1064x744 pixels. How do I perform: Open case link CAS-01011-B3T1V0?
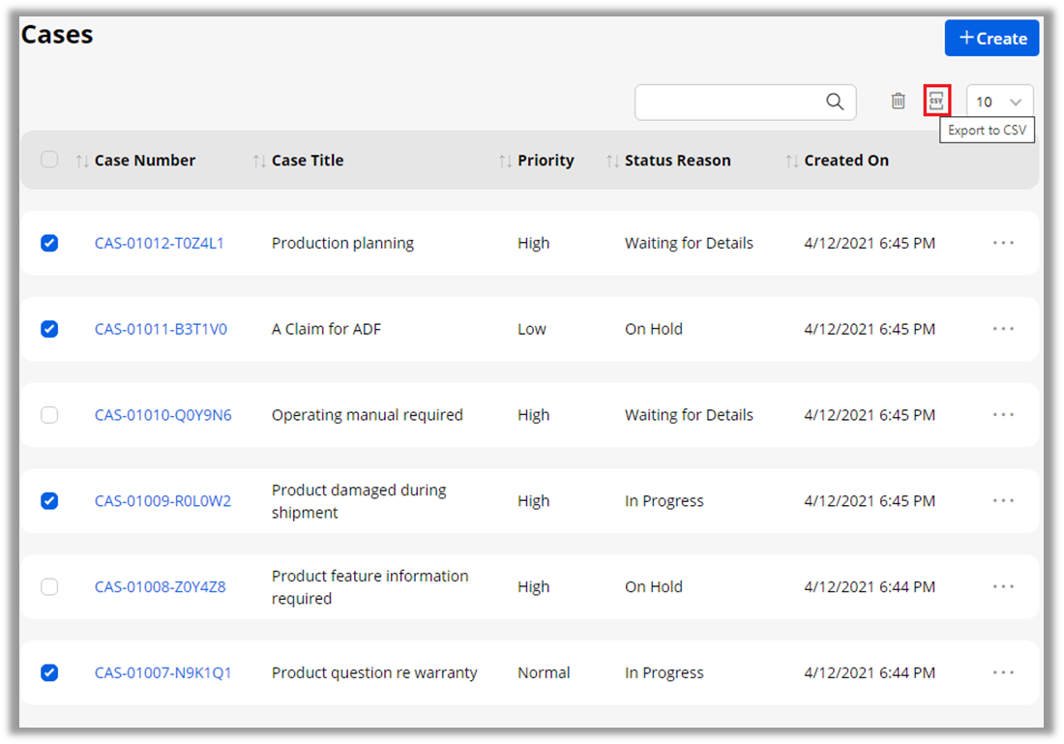point(161,329)
